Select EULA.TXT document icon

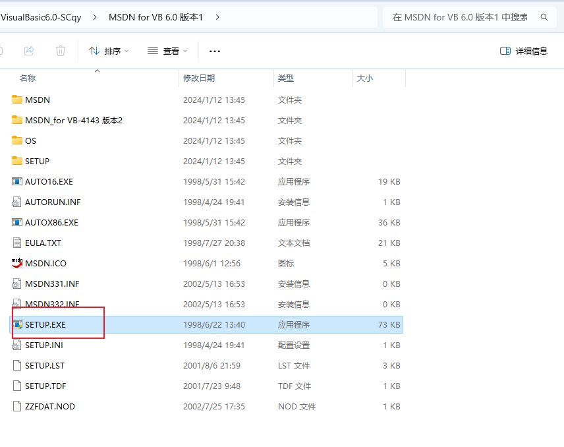(17, 243)
